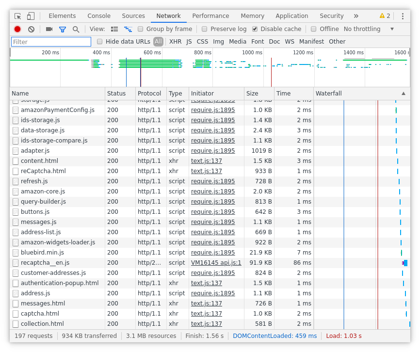Enable the screenshot capture camera icon
This screenshot has height=352, width=420.
tap(48, 29)
